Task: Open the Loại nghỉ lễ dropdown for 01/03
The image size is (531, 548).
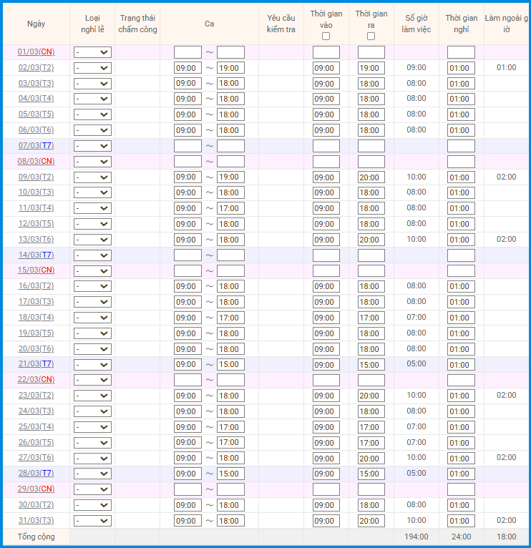Action: [92, 52]
